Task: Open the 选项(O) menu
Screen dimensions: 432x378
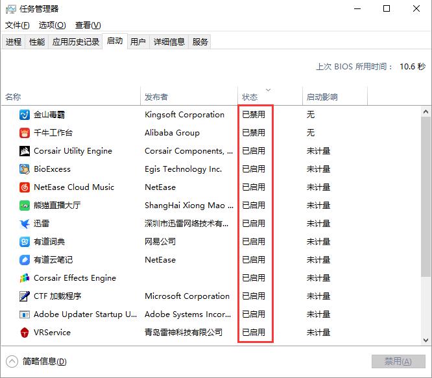Action: [52, 25]
